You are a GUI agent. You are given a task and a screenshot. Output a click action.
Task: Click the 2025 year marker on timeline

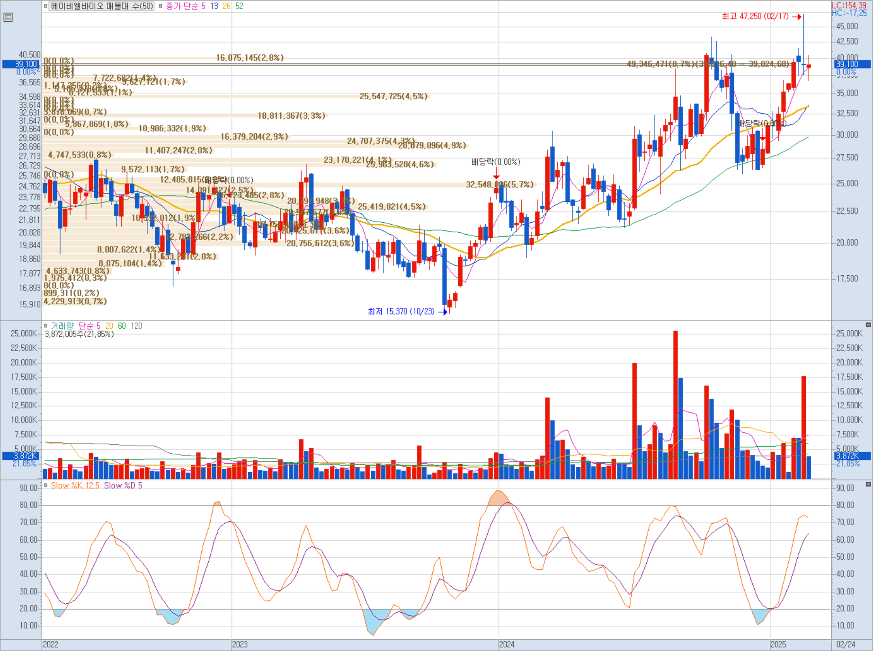(778, 645)
